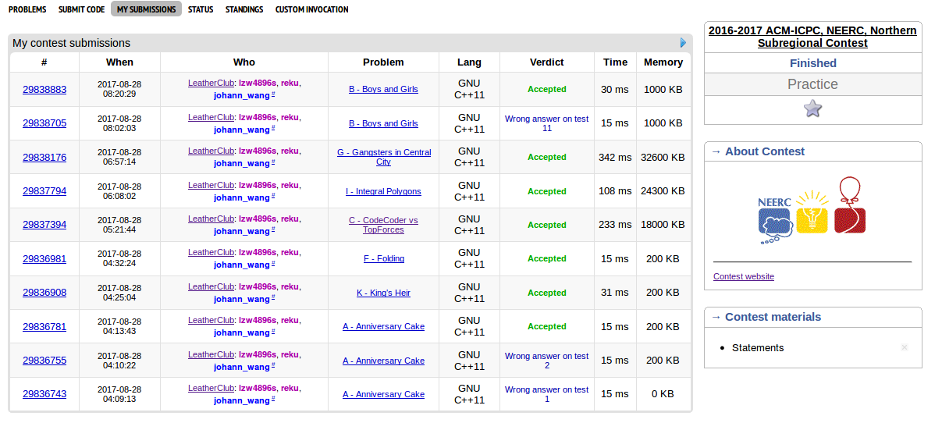Click the NEERC contest logo image
This screenshot has height=423, width=942.
(x=812, y=211)
